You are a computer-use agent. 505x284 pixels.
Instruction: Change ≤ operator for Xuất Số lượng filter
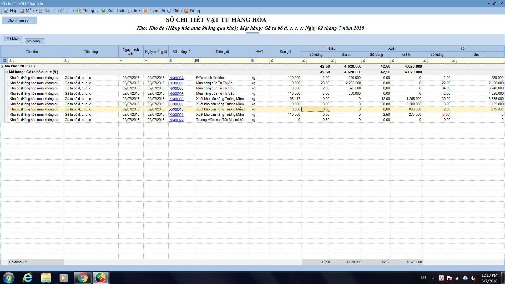click(364, 60)
